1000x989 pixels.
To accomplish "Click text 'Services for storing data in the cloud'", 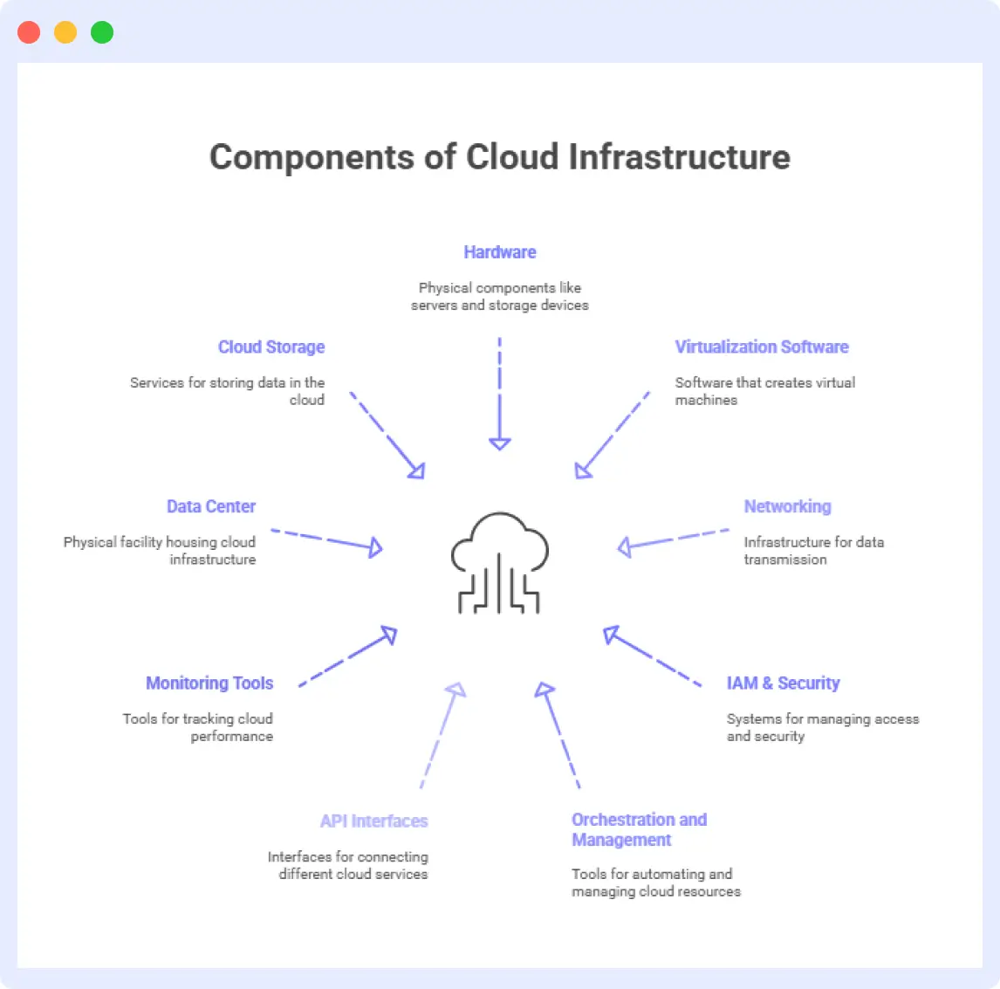I will 228,391.
